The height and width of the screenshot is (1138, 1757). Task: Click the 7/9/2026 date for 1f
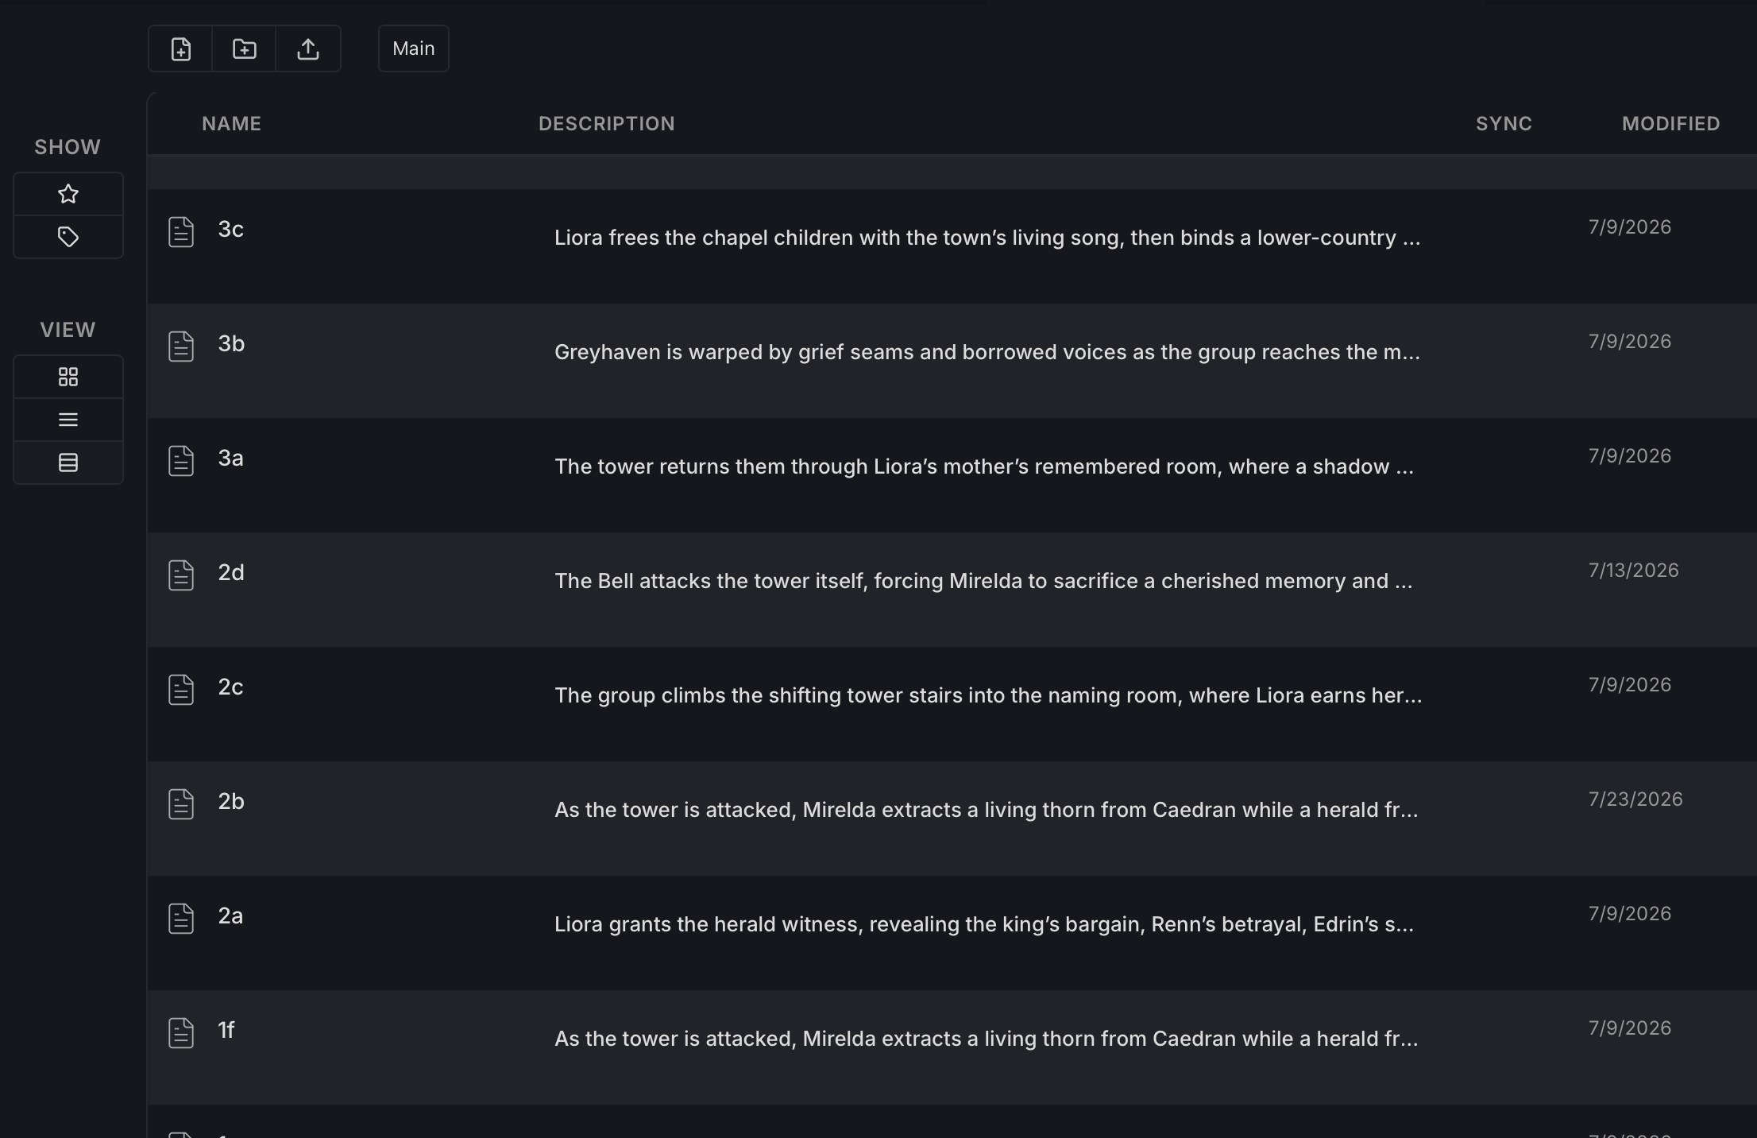(1630, 1028)
